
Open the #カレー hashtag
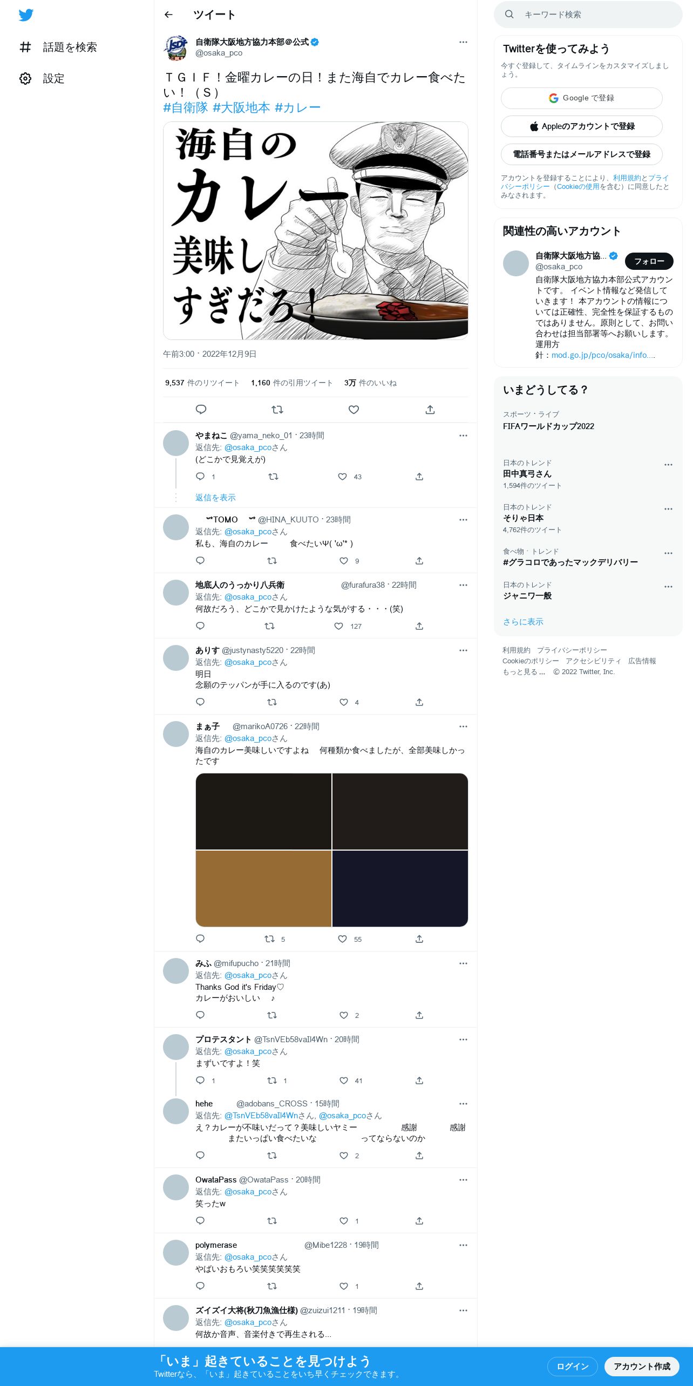coord(297,107)
